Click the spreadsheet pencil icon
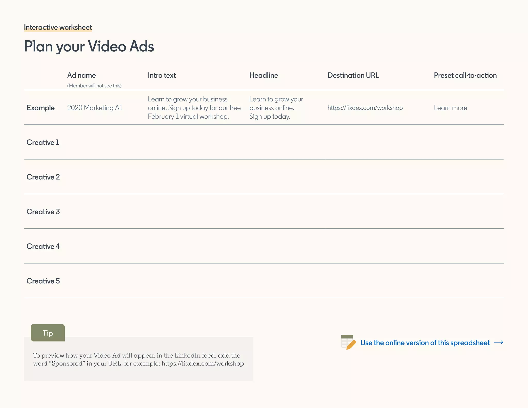 pyautogui.click(x=348, y=342)
